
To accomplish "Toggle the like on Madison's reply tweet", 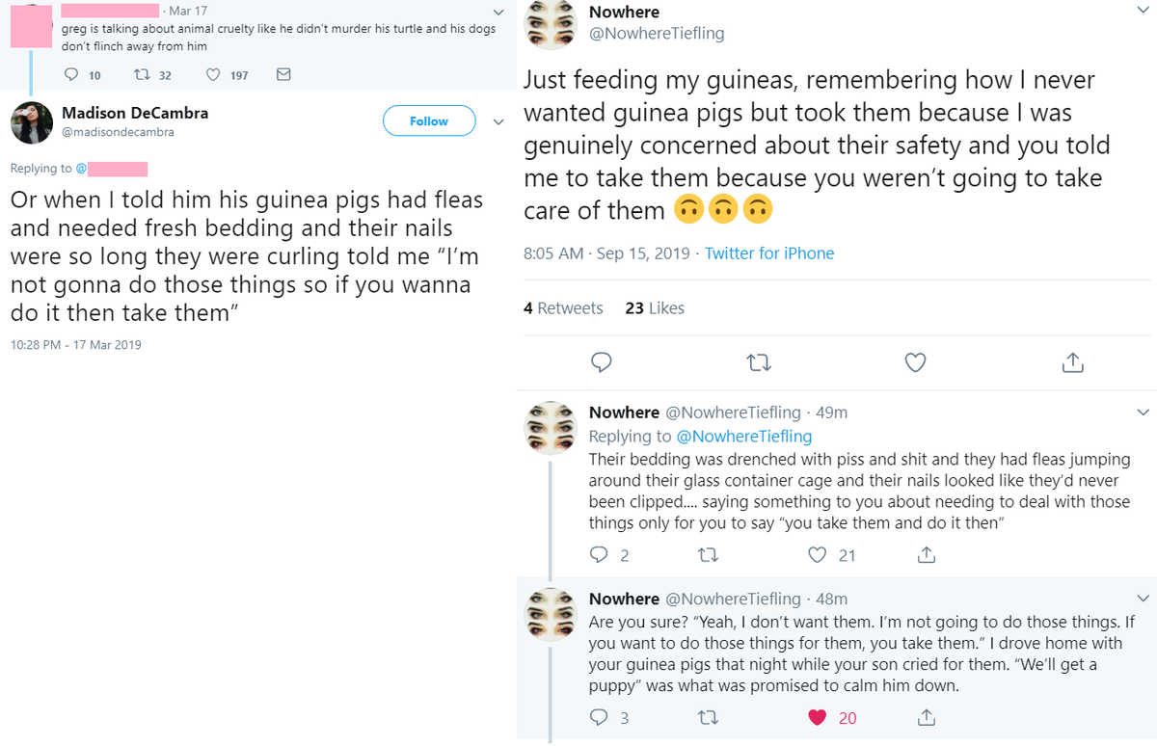I will [x=212, y=74].
